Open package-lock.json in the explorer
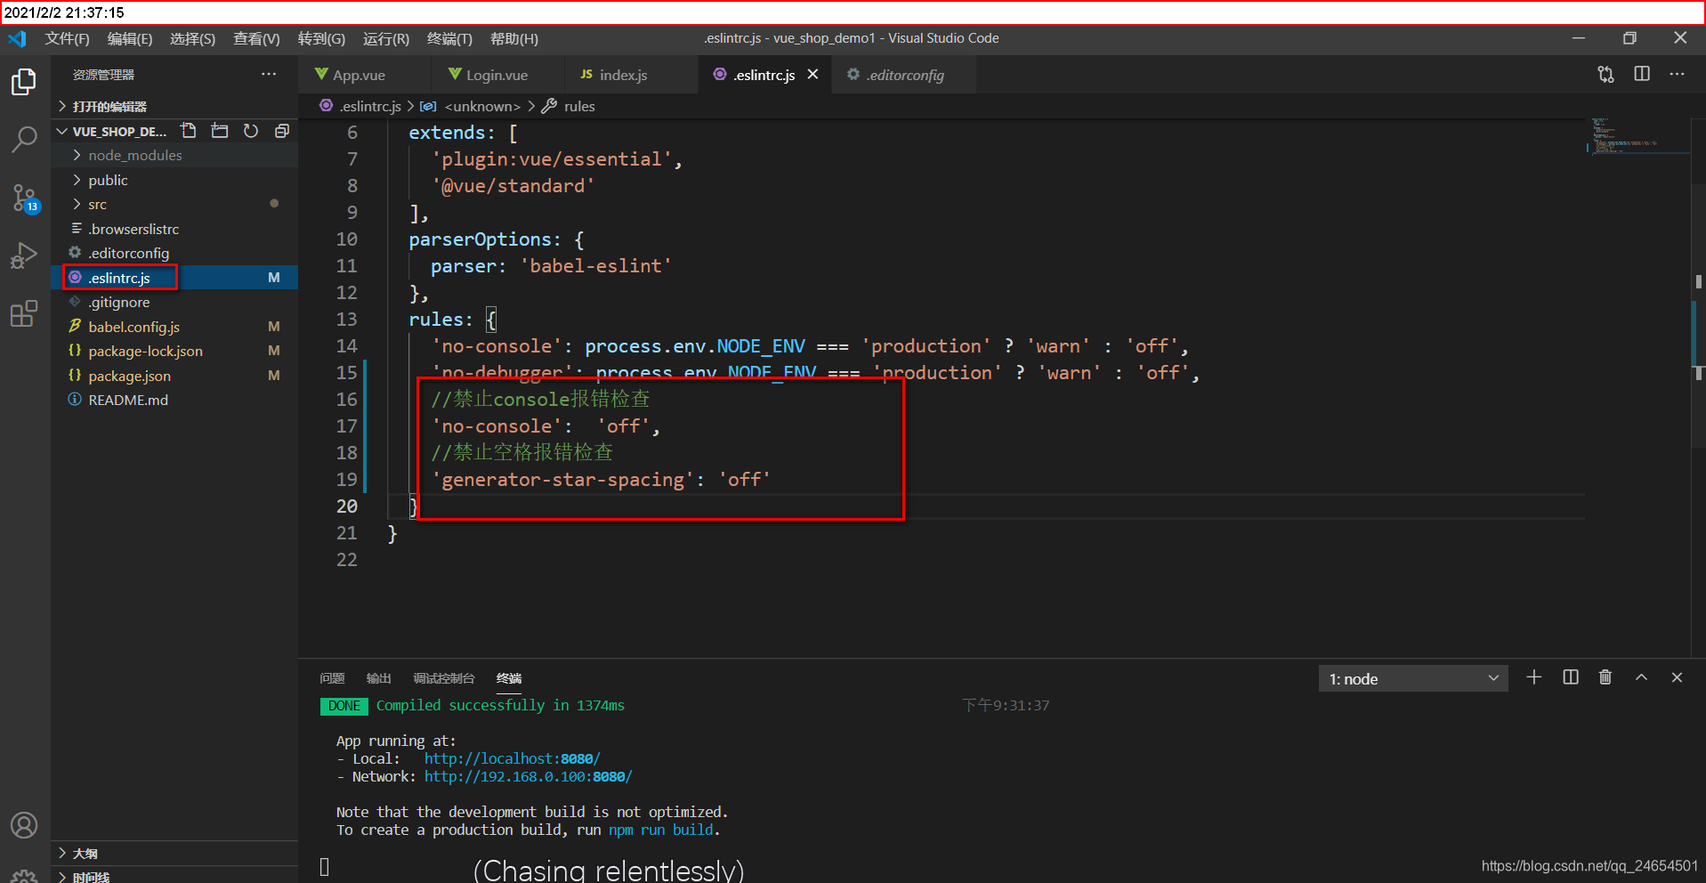 (x=174, y=352)
